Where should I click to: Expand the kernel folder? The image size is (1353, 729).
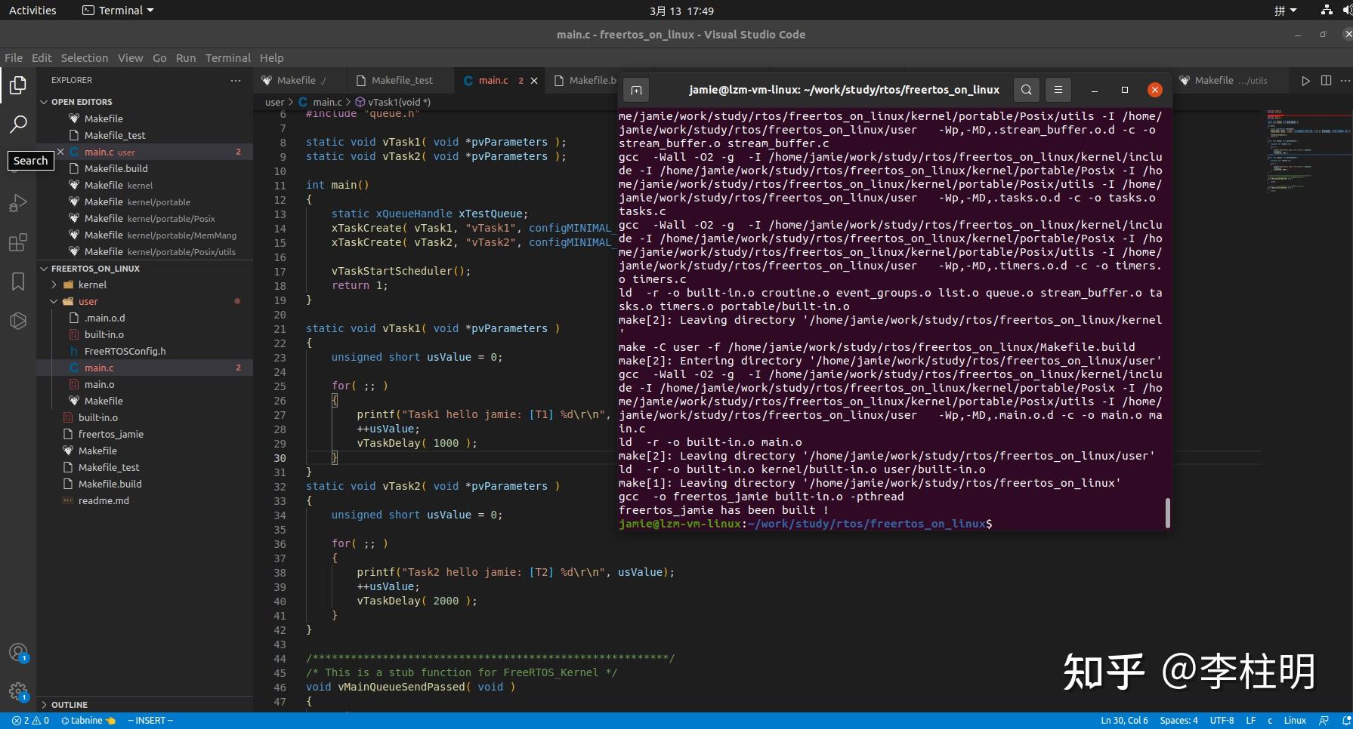pyautogui.click(x=92, y=285)
